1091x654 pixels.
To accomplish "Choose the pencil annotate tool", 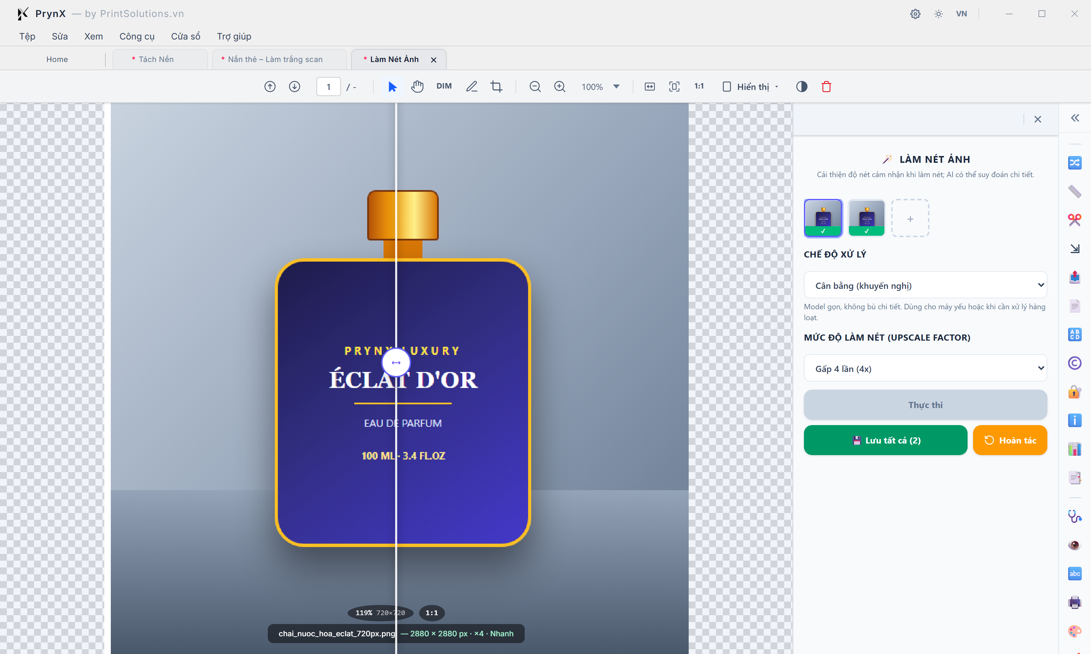I will [472, 87].
